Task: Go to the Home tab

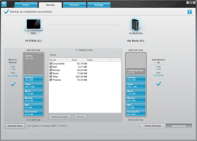Action: pos(26,5)
